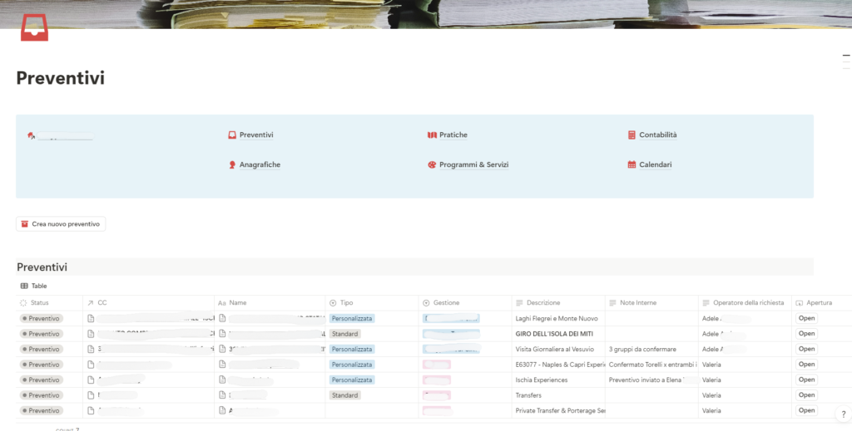Click the Calendari calendar icon
The width and height of the screenshot is (852, 431).
(x=632, y=164)
